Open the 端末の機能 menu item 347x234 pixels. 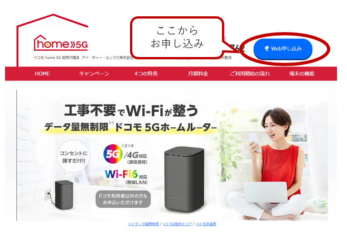click(x=302, y=74)
